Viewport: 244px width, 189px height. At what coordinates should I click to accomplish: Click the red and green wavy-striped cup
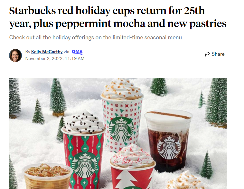[x=84, y=158]
